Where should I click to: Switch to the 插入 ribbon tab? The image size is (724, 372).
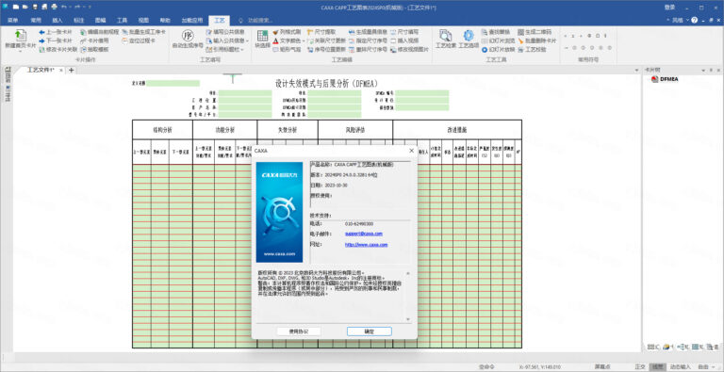point(58,21)
